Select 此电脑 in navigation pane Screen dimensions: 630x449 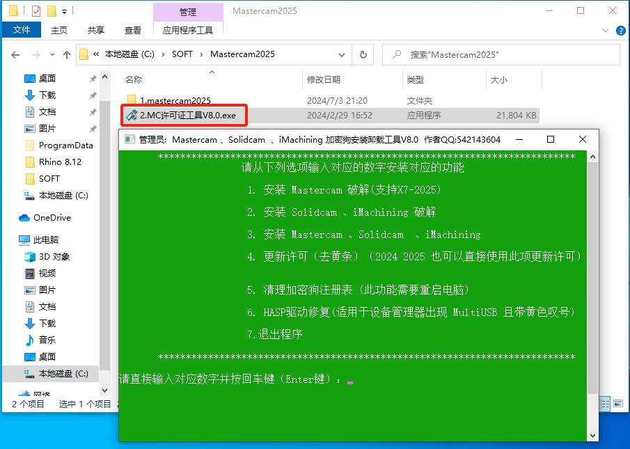[x=46, y=239]
